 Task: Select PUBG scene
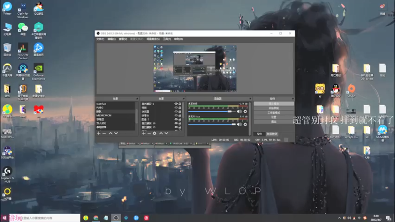click(116, 108)
